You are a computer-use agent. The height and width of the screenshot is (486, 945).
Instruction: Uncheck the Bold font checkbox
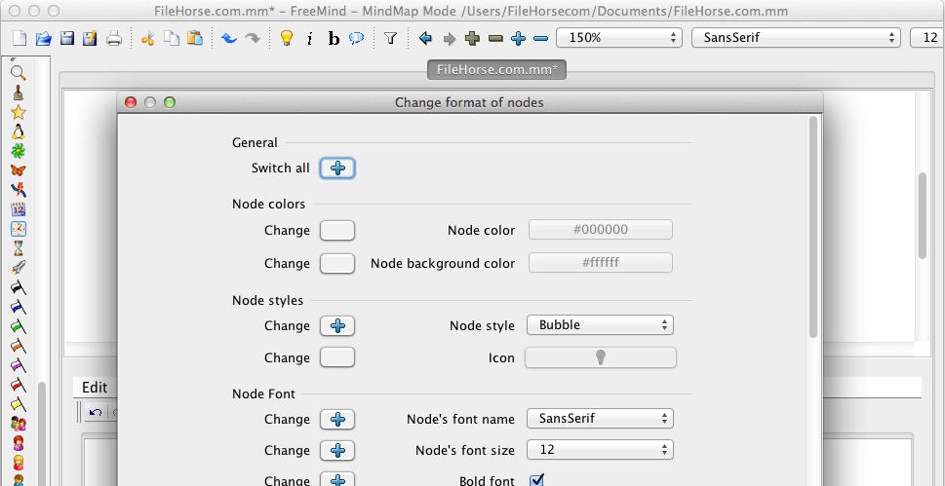pos(535,479)
